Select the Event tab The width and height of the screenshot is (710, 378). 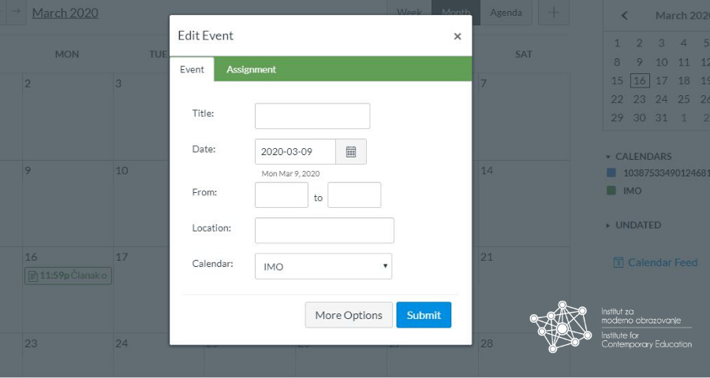tap(192, 69)
